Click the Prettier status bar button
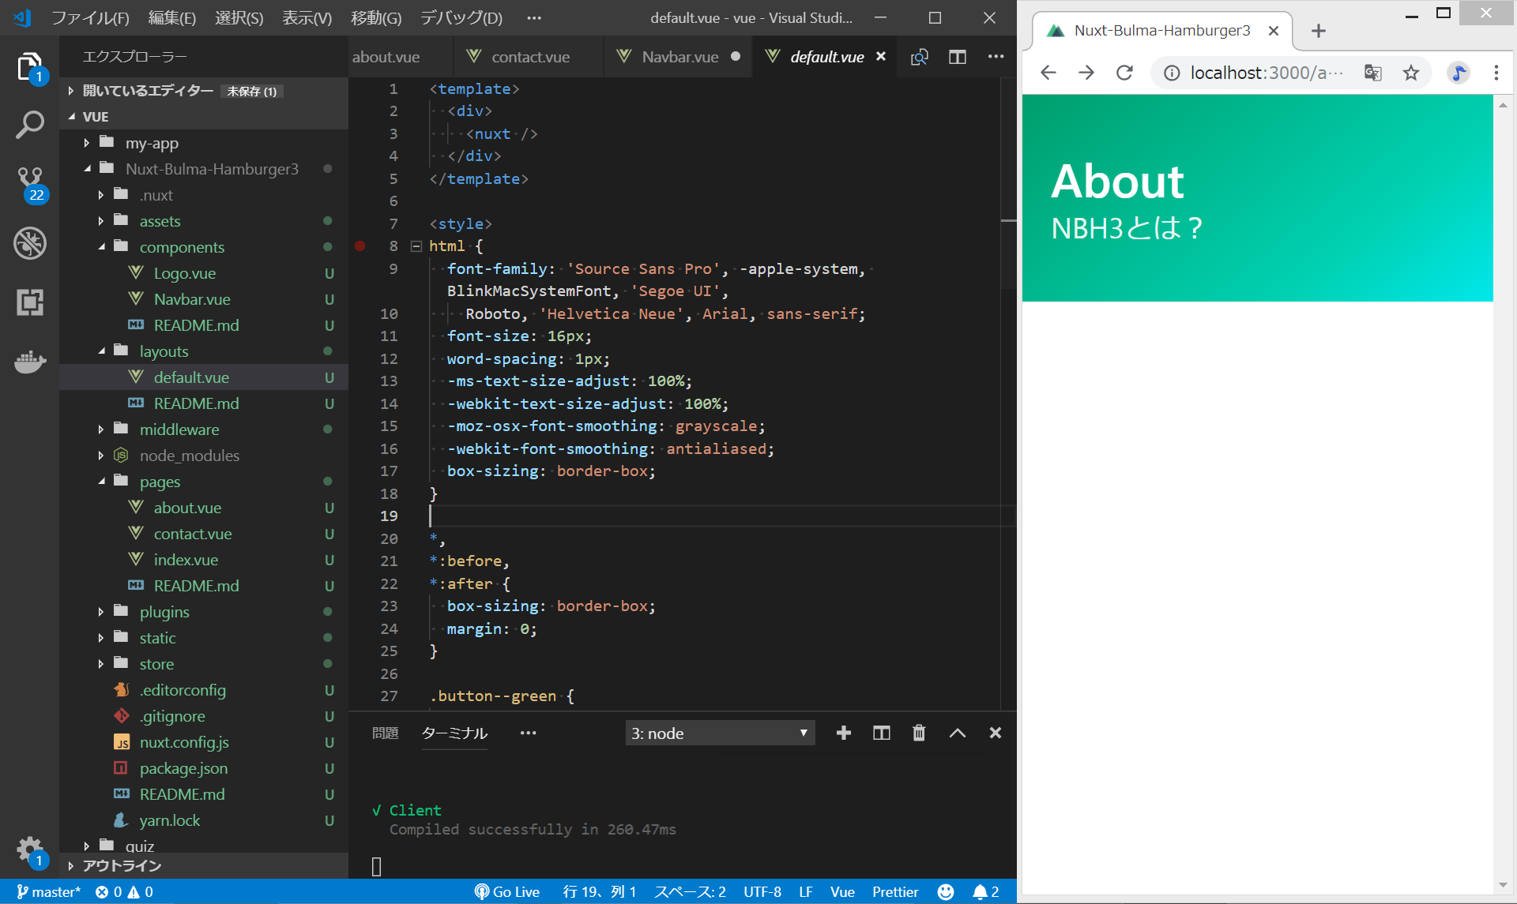Image resolution: width=1517 pixels, height=904 pixels. click(x=894, y=892)
